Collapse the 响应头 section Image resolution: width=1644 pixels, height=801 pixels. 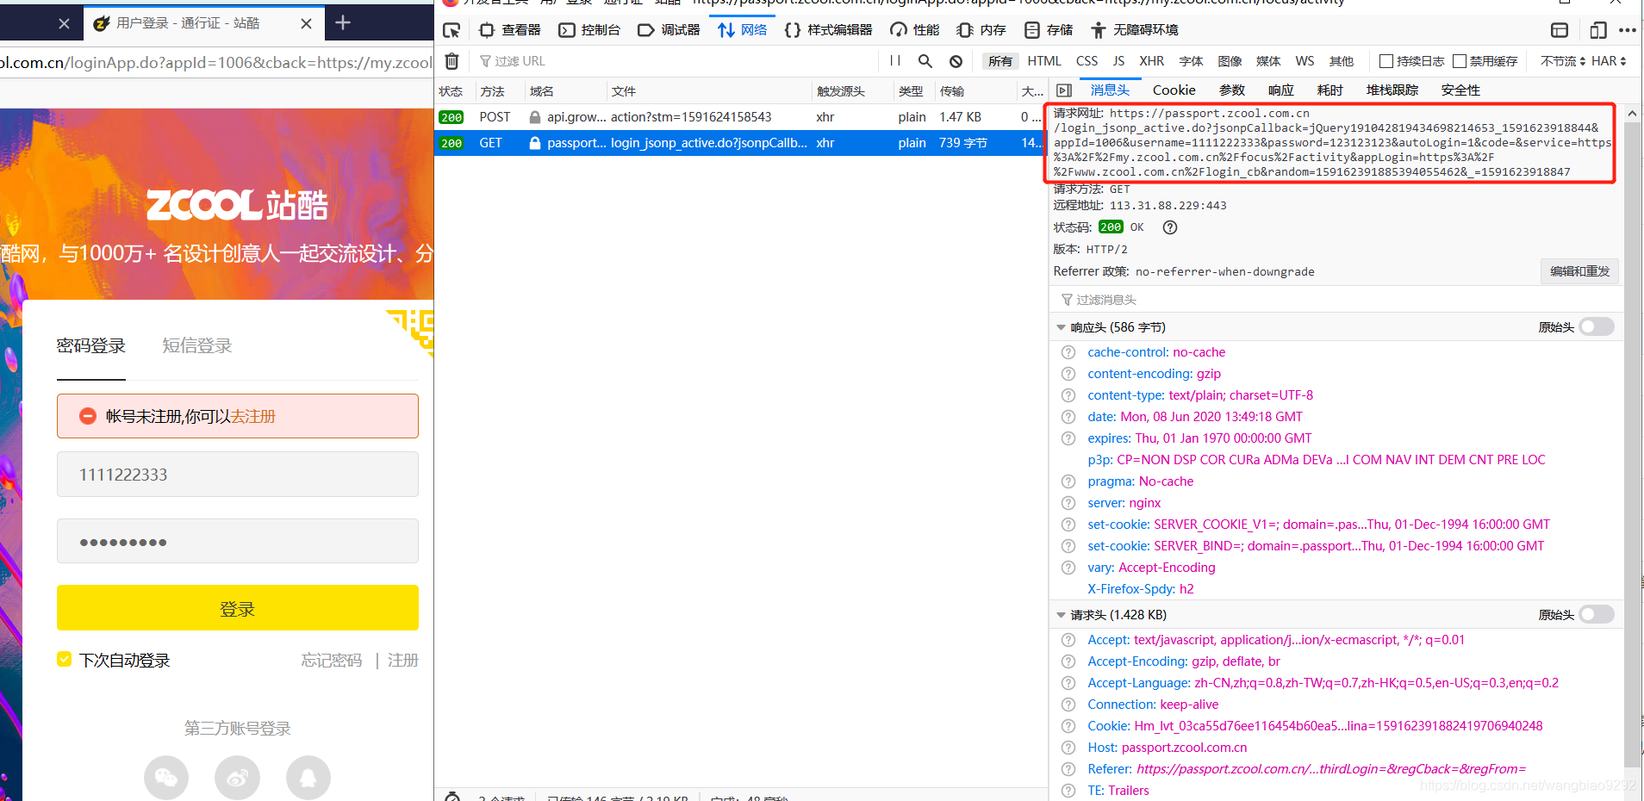(1061, 327)
